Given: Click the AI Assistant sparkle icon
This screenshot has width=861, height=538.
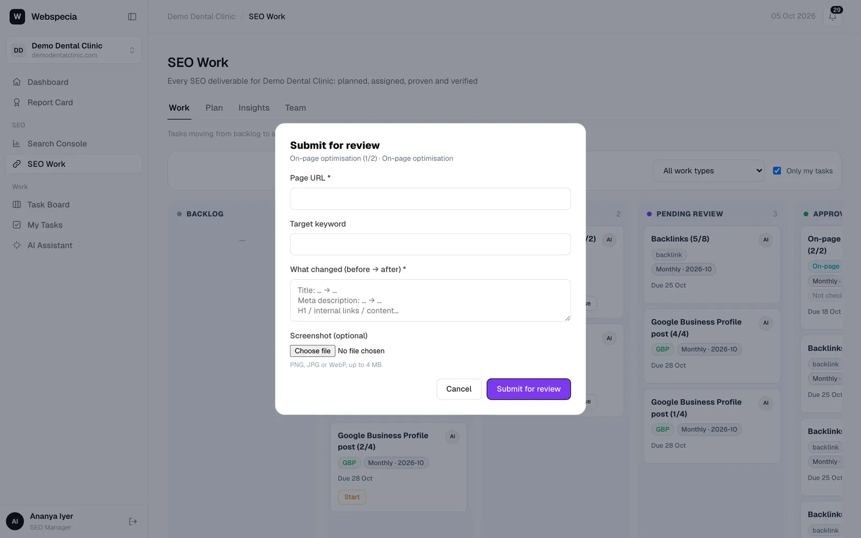Looking at the screenshot, I should pos(17,245).
